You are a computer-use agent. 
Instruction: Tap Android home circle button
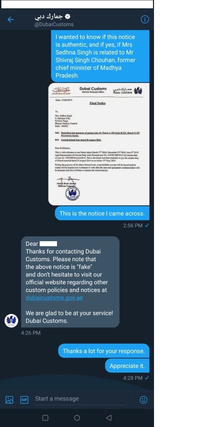tap(77, 418)
